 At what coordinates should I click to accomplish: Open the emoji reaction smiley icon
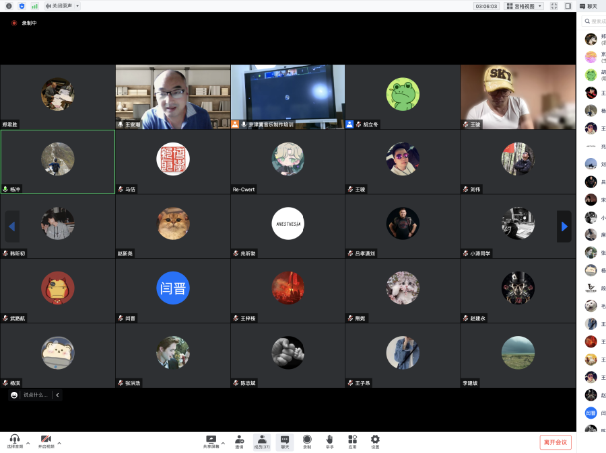14,395
